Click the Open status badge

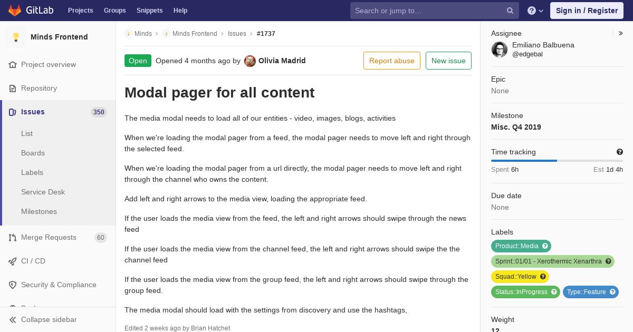coord(138,61)
